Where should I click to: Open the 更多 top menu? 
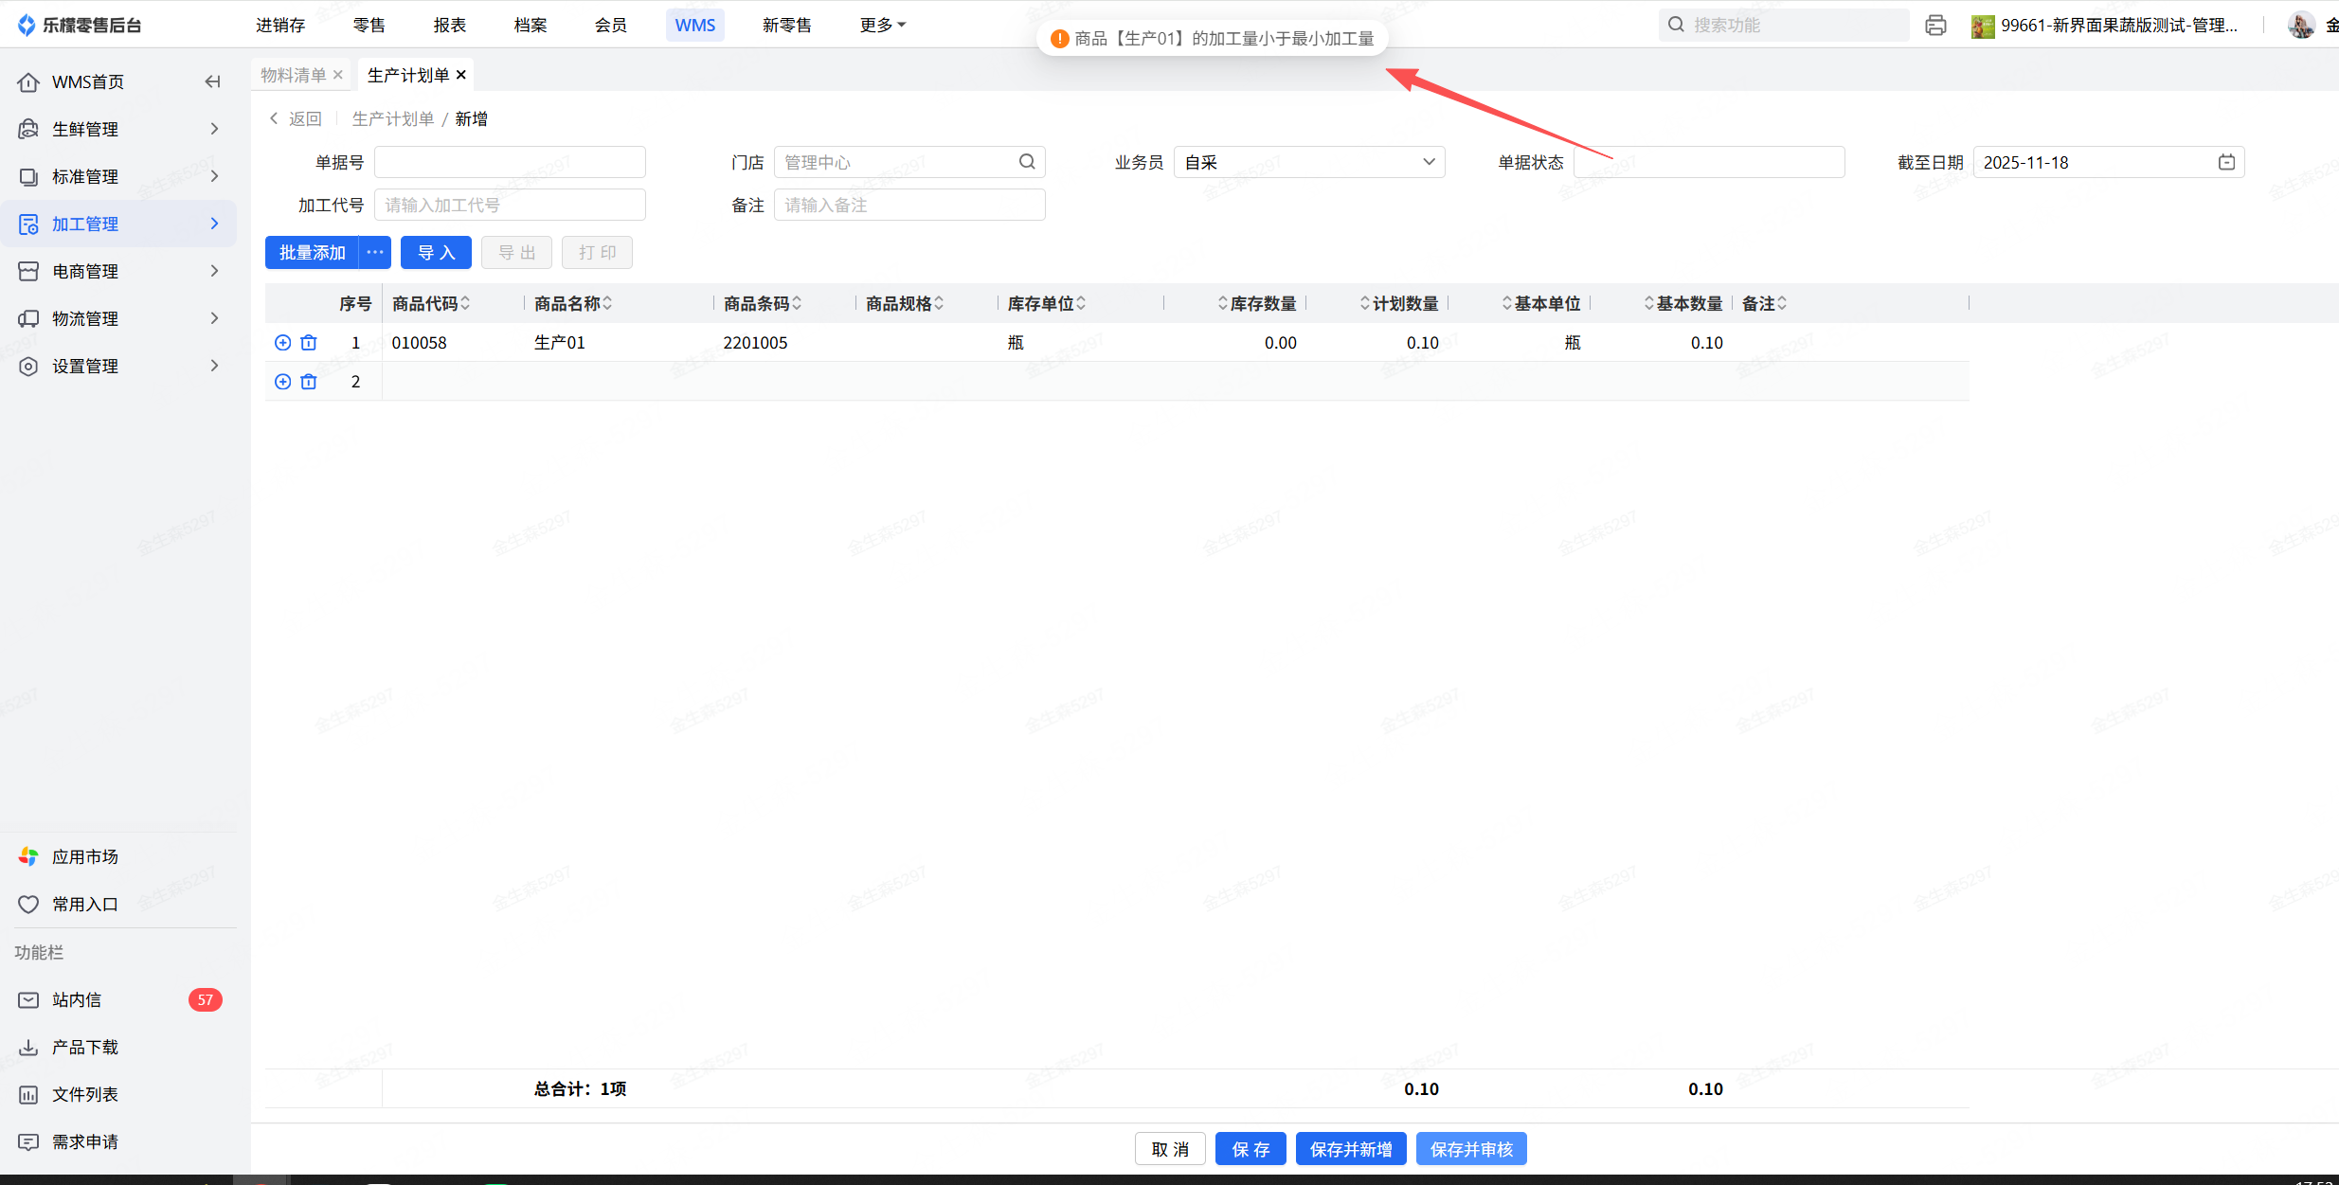click(882, 25)
